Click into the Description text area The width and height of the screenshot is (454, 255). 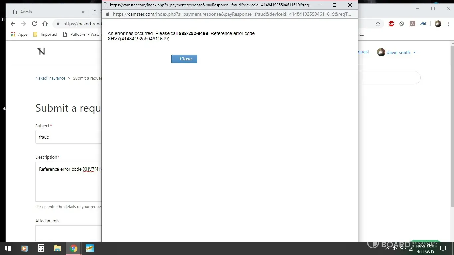(68, 182)
